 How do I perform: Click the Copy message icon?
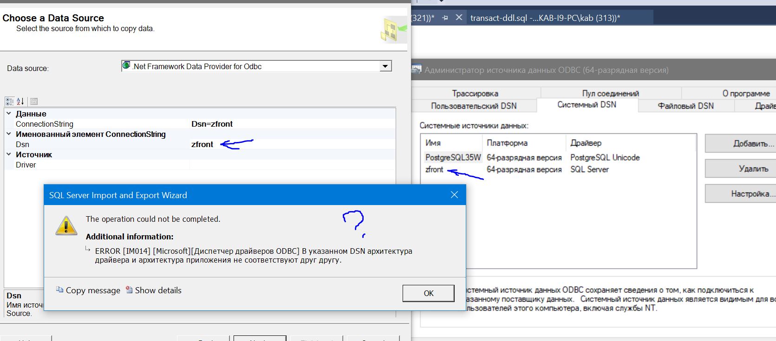(x=60, y=290)
